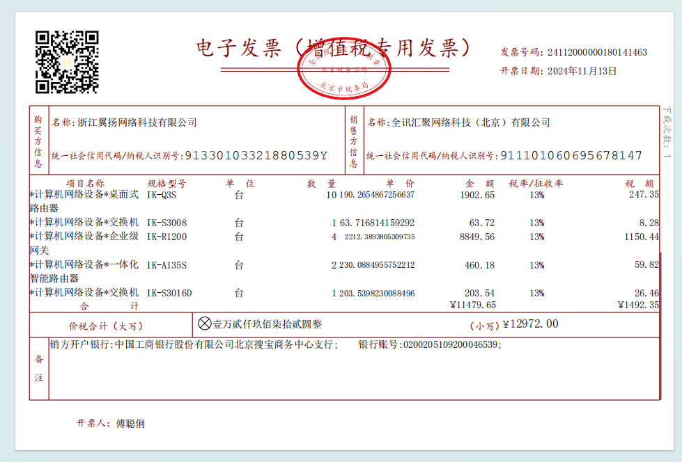Click the amount 8849.56 in the 金额 column
Screen dimensions: 682x462
(477, 237)
